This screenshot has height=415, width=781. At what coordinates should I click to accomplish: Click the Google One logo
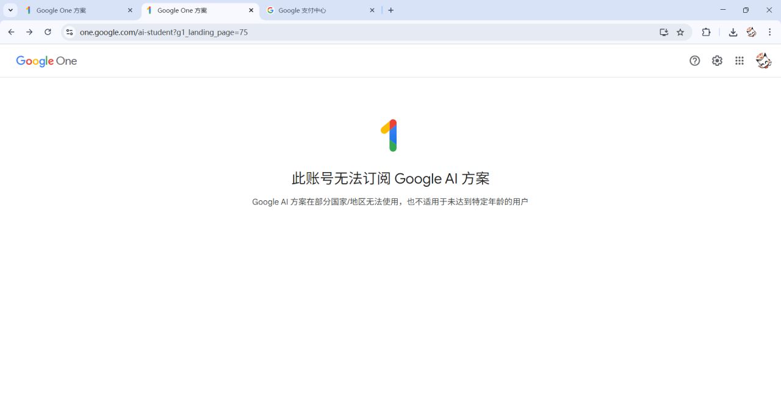pos(46,61)
